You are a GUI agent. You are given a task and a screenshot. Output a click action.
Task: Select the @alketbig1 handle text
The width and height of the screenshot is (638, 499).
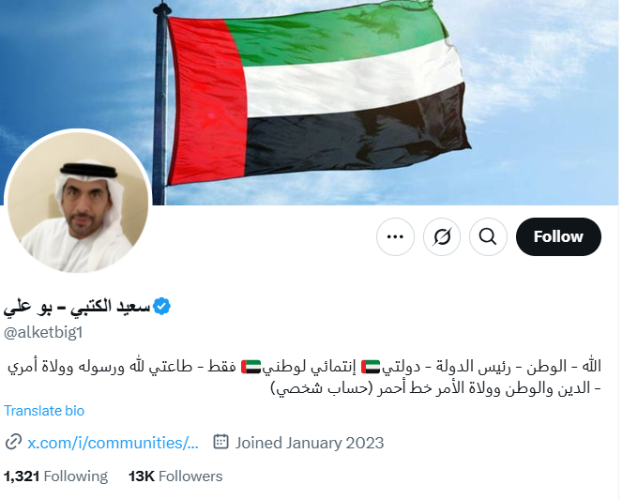tap(43, 333)
